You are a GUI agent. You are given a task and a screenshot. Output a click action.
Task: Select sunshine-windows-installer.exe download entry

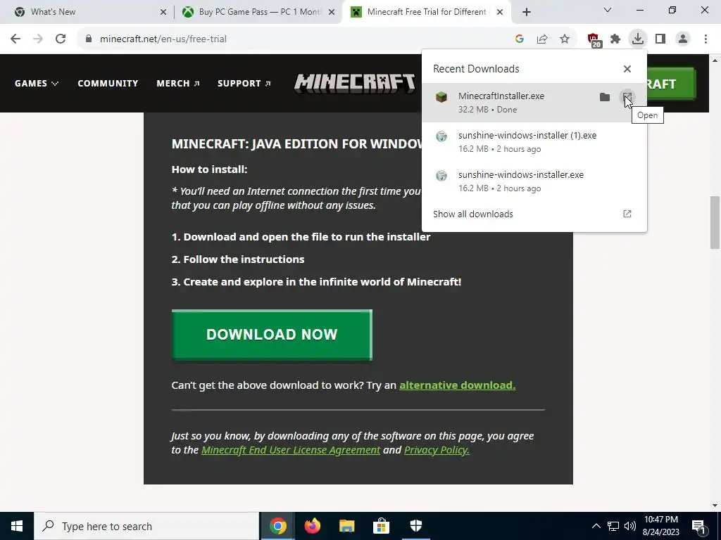click(534, 181)
